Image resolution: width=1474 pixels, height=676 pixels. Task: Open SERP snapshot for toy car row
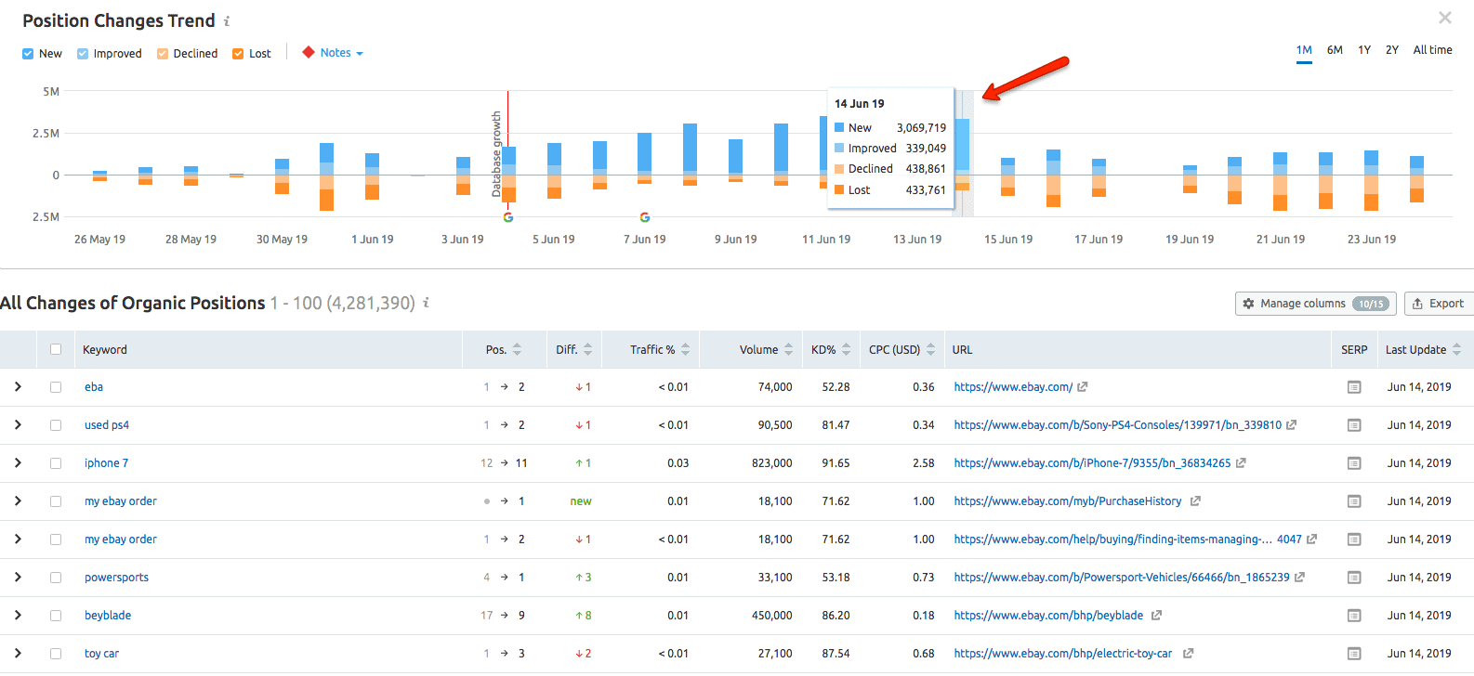[1354, 654]
